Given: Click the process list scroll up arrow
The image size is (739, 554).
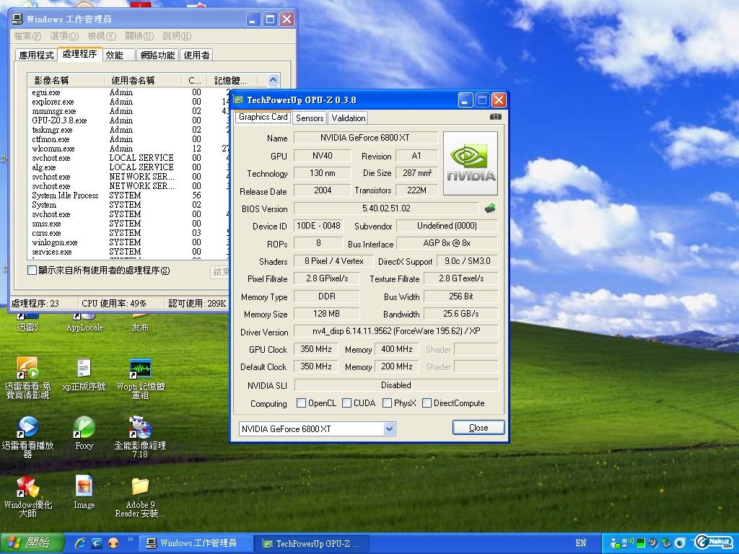Looking at the screenshot, I should coord(273,80).
